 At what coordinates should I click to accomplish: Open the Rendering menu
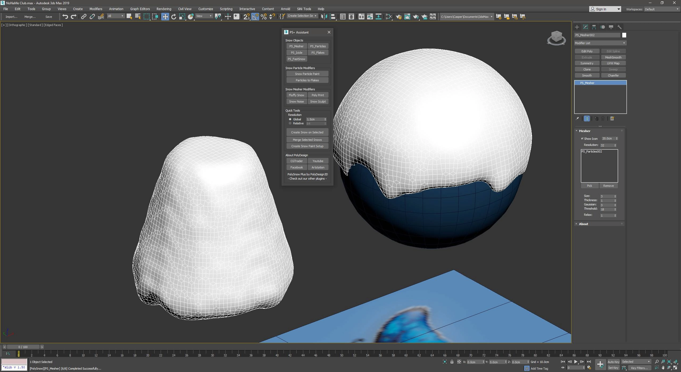164,9
